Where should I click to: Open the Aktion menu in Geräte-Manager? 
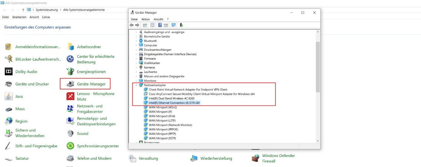click(145, 19)
